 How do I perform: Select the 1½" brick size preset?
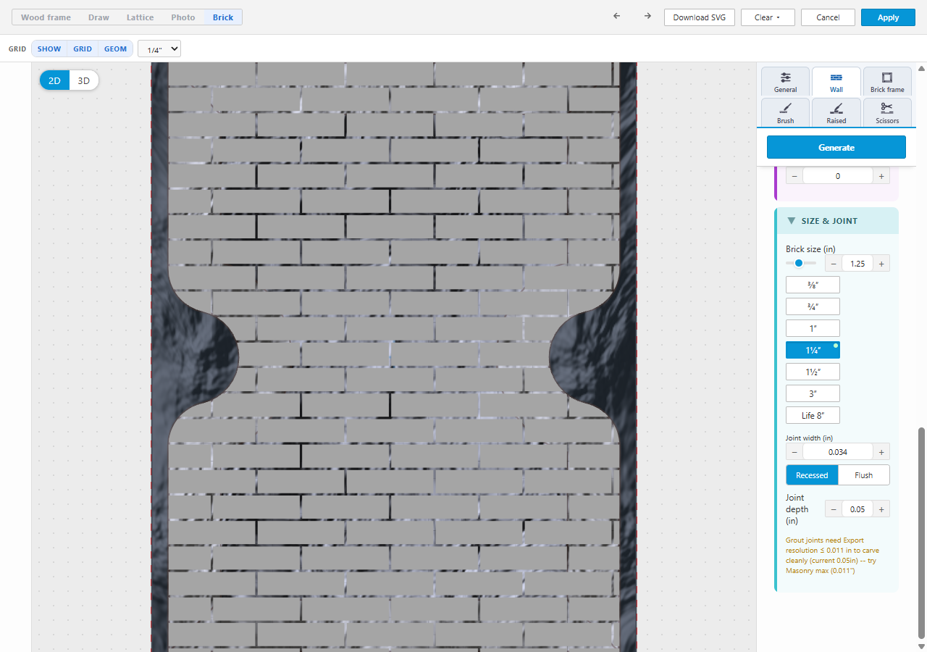(x=813, y=372)
